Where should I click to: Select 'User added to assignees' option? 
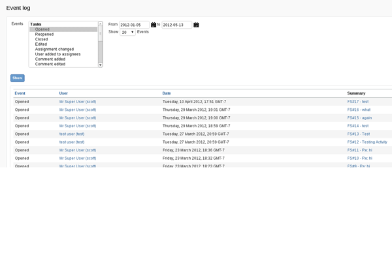tap(58, 54)
